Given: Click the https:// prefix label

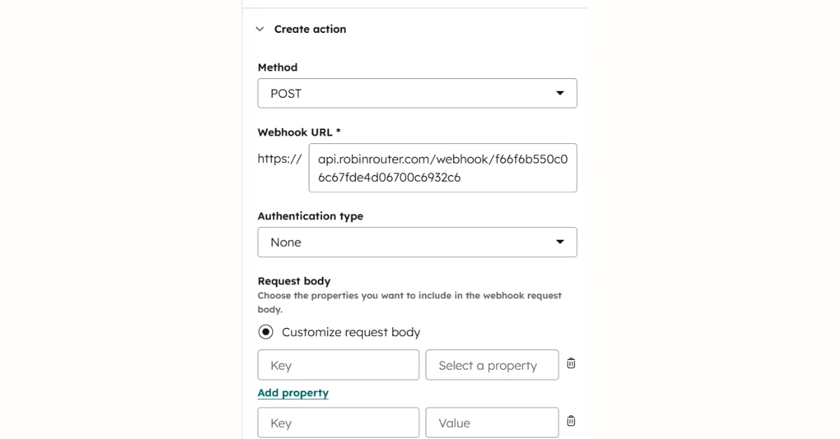Looking at the screenshot, I should (x=279, y=158).
